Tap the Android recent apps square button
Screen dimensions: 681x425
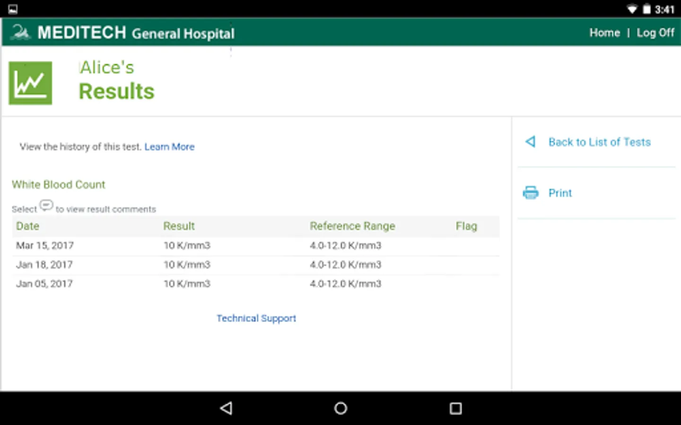[455, 408]
